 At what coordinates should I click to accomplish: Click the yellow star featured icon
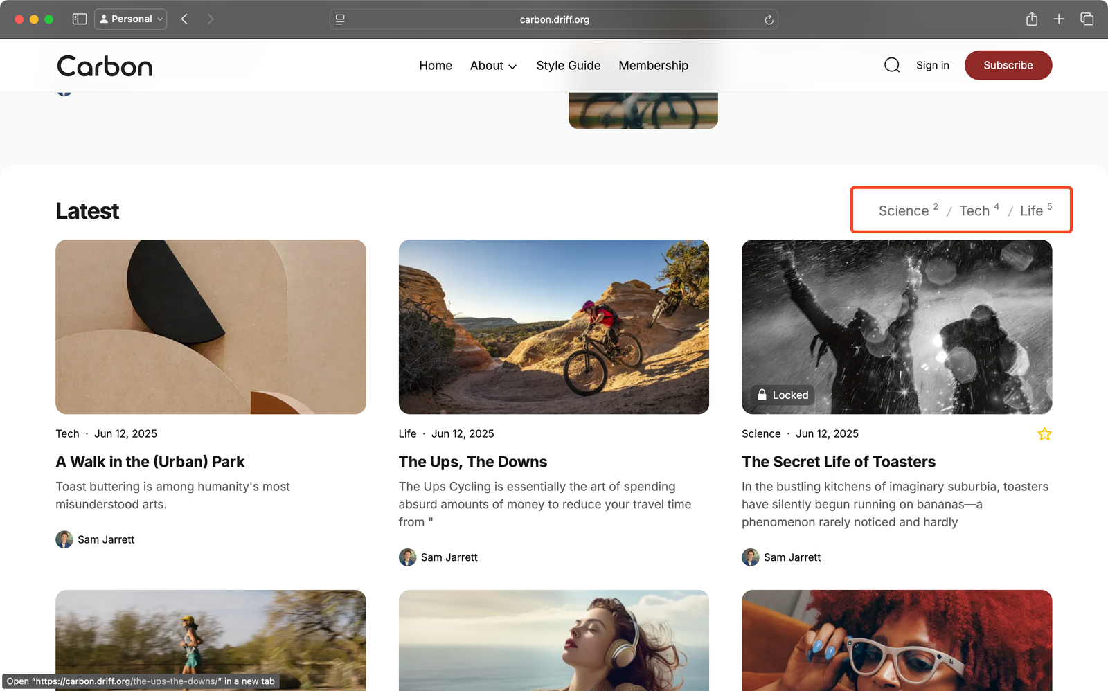point(1044,434)
